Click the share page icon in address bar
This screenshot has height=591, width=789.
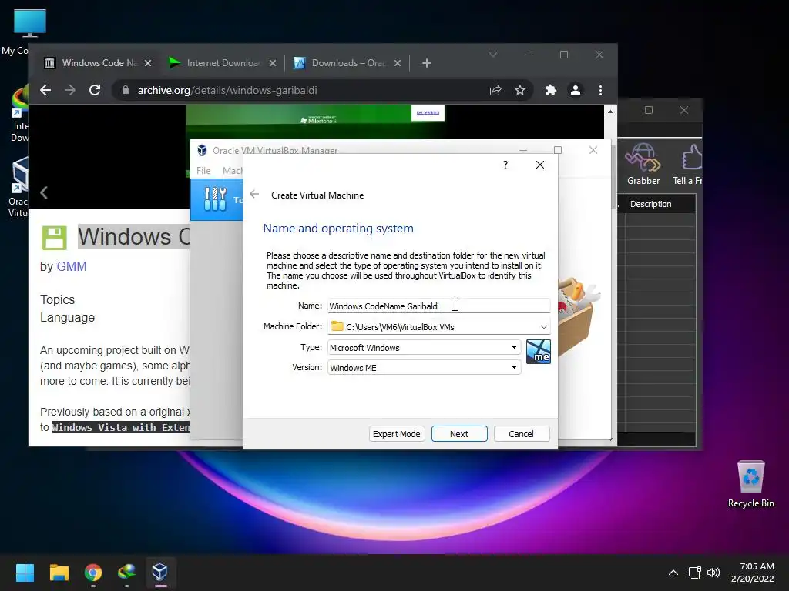pos(495,91)
